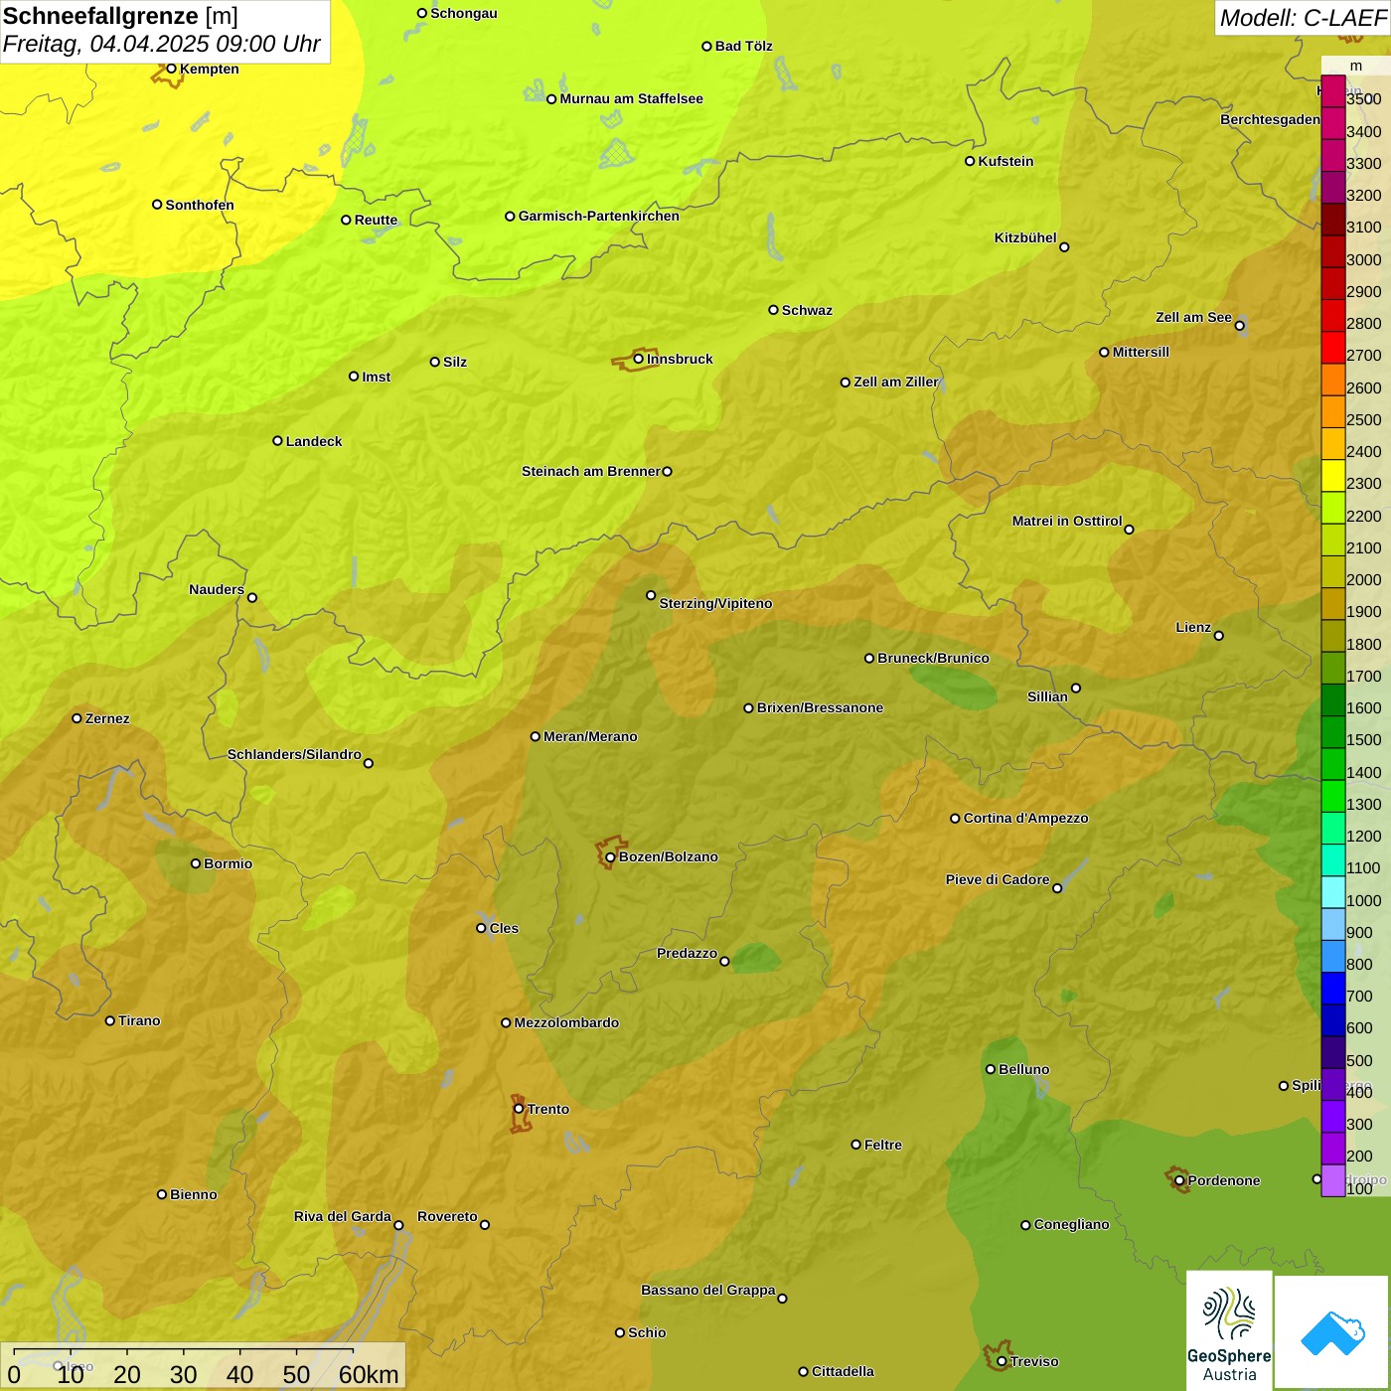Click the 3500 magenta legend swatch
The image size is (1391, 1391).
pos(1333,92)
